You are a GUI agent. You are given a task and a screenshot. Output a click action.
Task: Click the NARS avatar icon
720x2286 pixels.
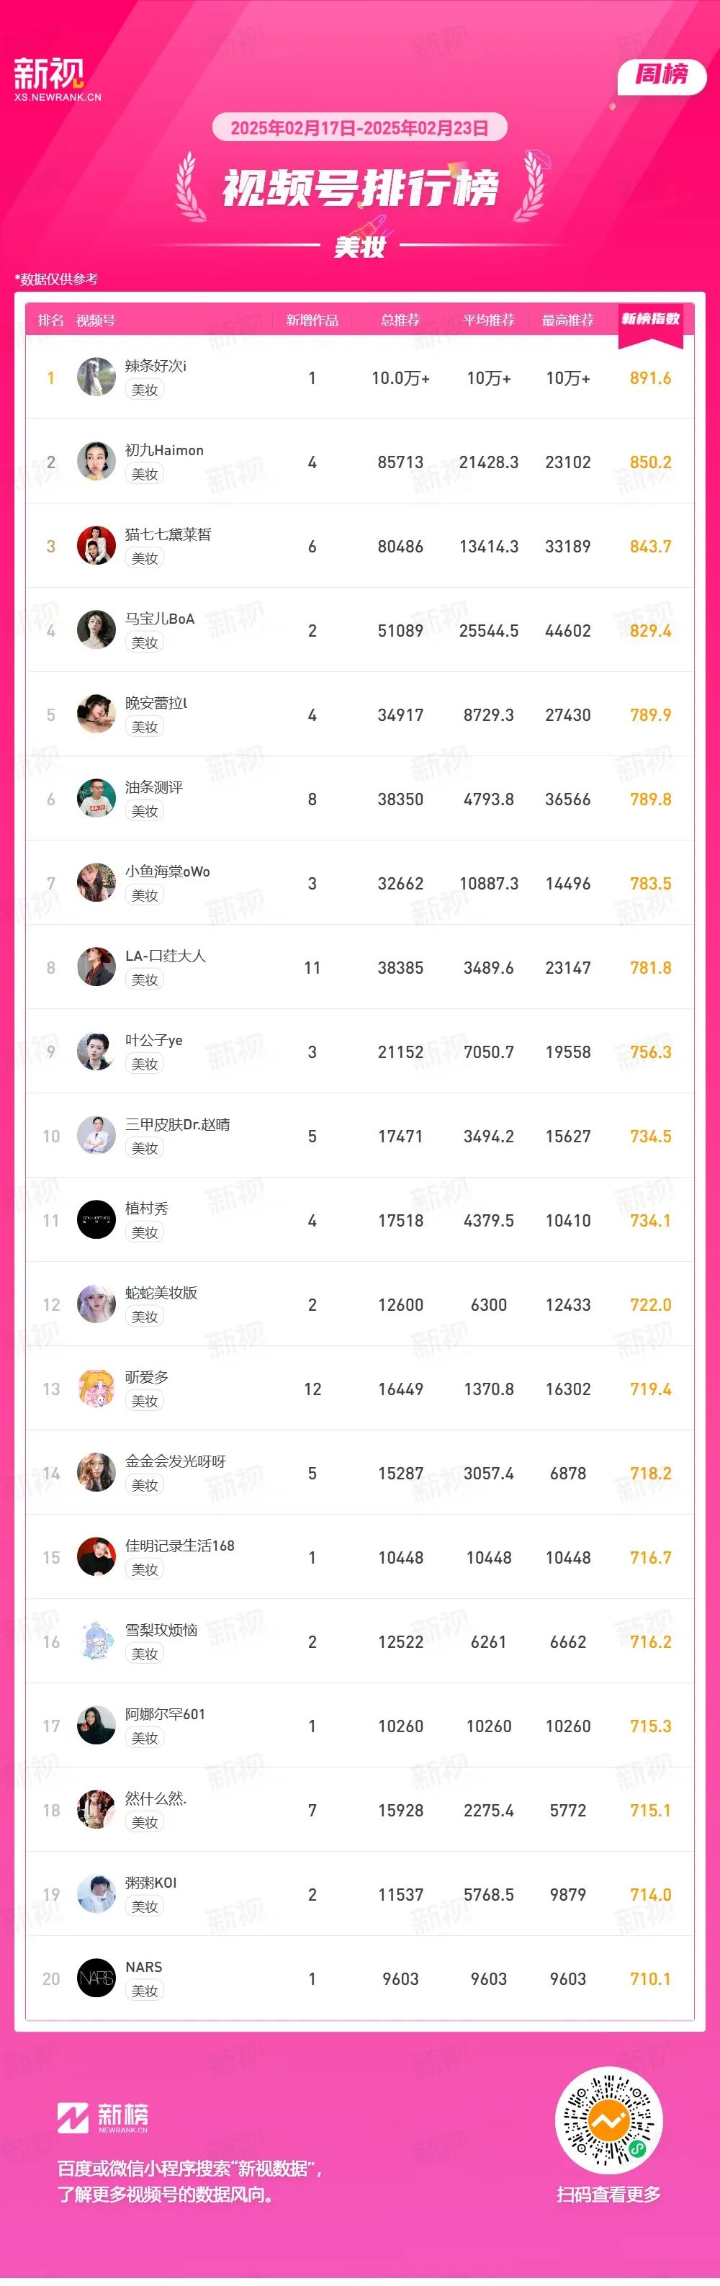click(96, 1978)
